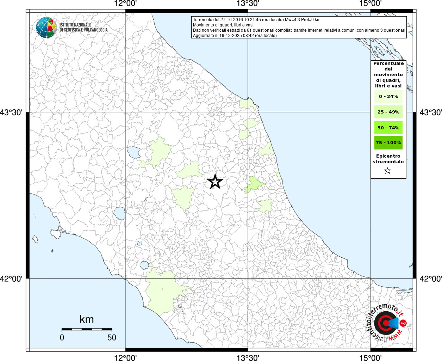The height and width of the screenshot is (361, 442).
Task: Click the scale bar '50' mark
Action: click(x=112, y=337)
